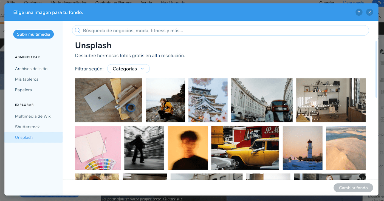Select the sand dunes aerial photo
Screen dimensions: 384x201
[346, 148]
